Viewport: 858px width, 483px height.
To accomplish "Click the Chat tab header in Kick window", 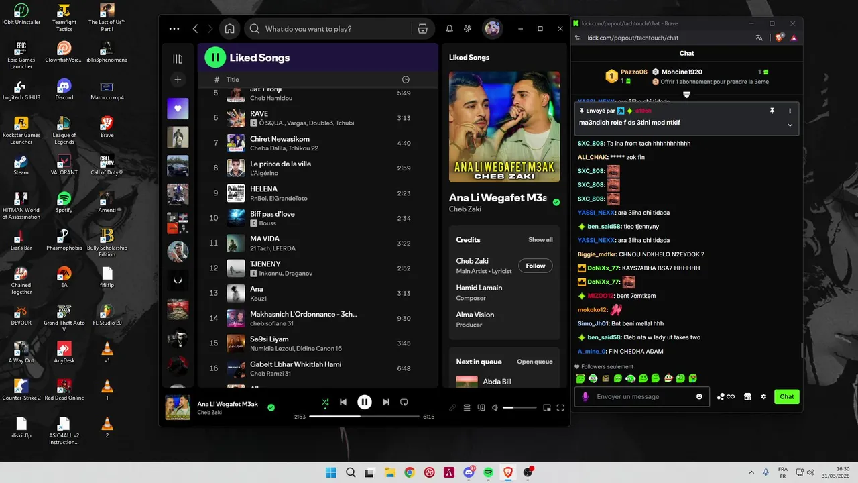I will 686,53.
